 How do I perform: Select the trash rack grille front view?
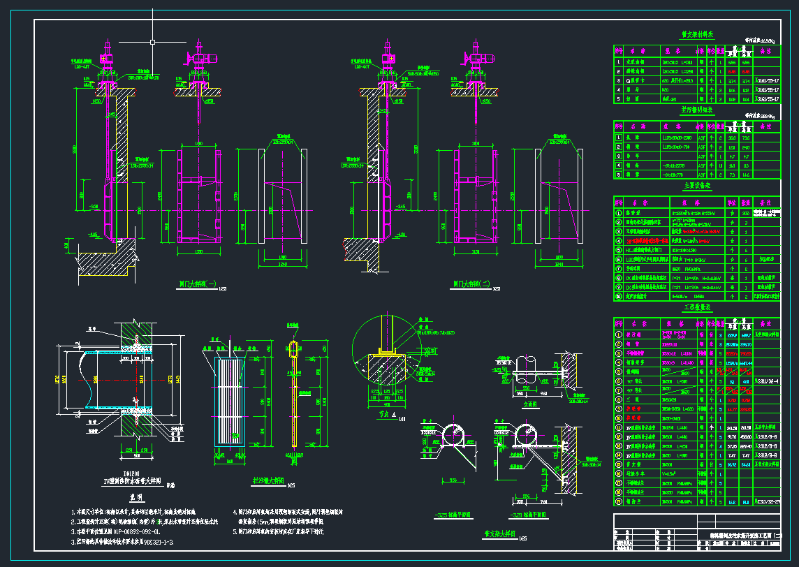230,402
